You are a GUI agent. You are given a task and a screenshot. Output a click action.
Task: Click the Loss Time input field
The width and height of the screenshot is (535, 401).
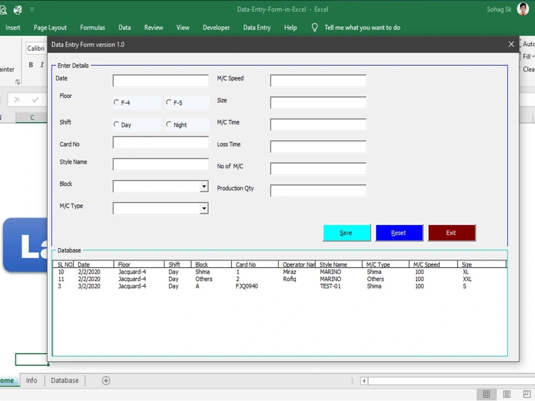click(x=318, y=146)
